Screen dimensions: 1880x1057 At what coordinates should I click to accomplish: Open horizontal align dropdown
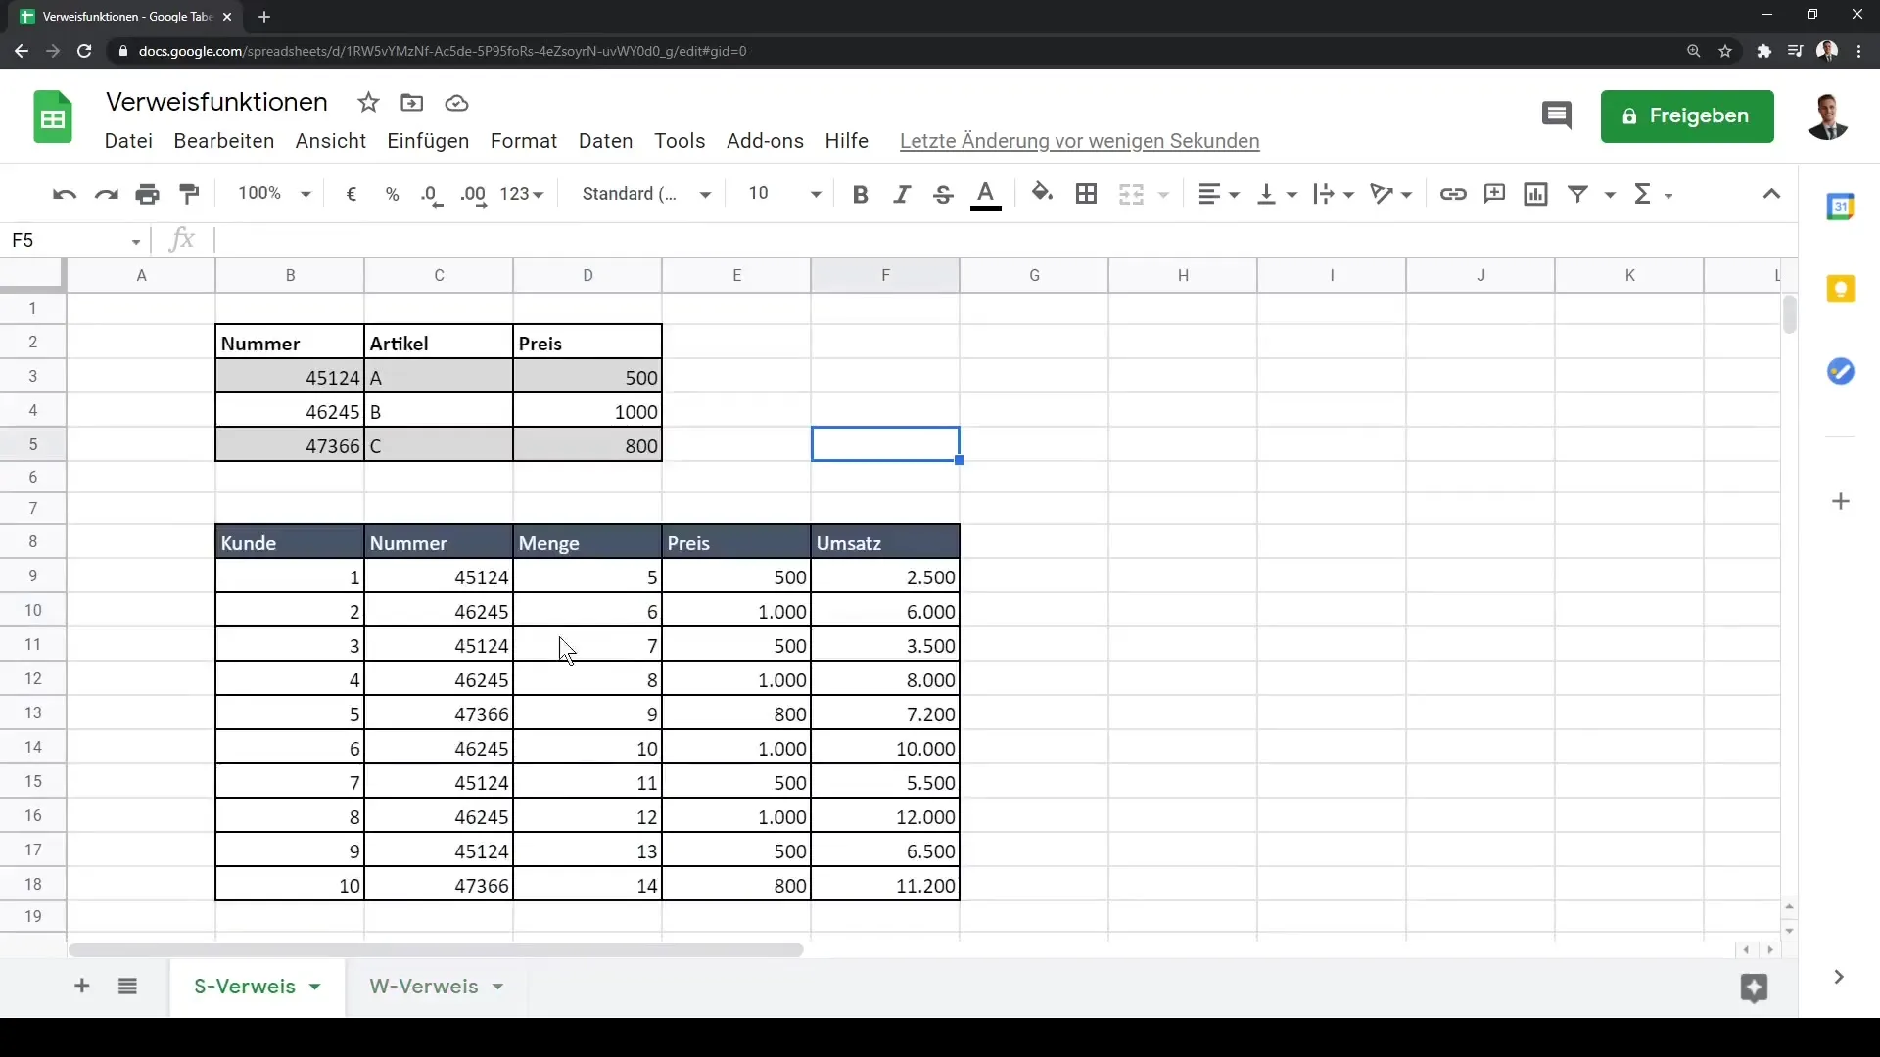[1219, 194]
